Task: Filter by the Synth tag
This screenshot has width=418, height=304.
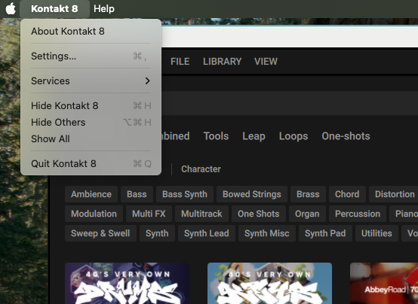Action: pyautogui.click(x=157, y=233)
